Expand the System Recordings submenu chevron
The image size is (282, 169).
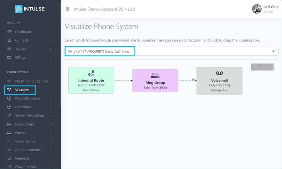(51, 116)
